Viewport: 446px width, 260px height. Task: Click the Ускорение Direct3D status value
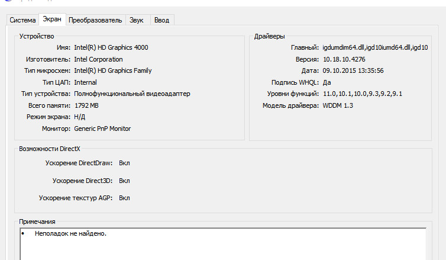click(124, 180)
